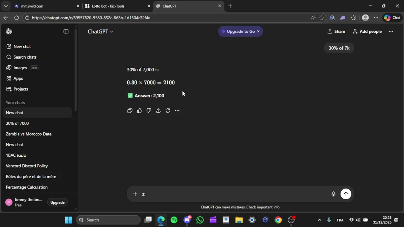Screen dimensions: 404x227
Task: Open Spotify from the taskbar
Action: click(174, 220)
